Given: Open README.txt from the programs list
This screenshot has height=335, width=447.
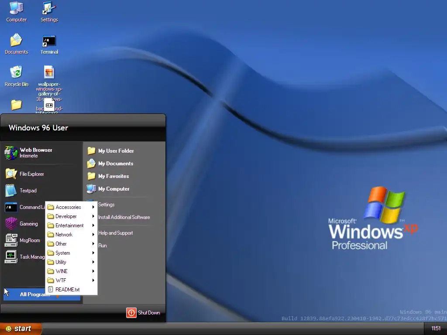Looking at the screenshot, I should click(x=71, y=290).
